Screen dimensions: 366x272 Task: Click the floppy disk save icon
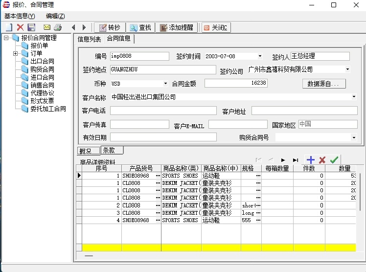(x=31, y=27)
